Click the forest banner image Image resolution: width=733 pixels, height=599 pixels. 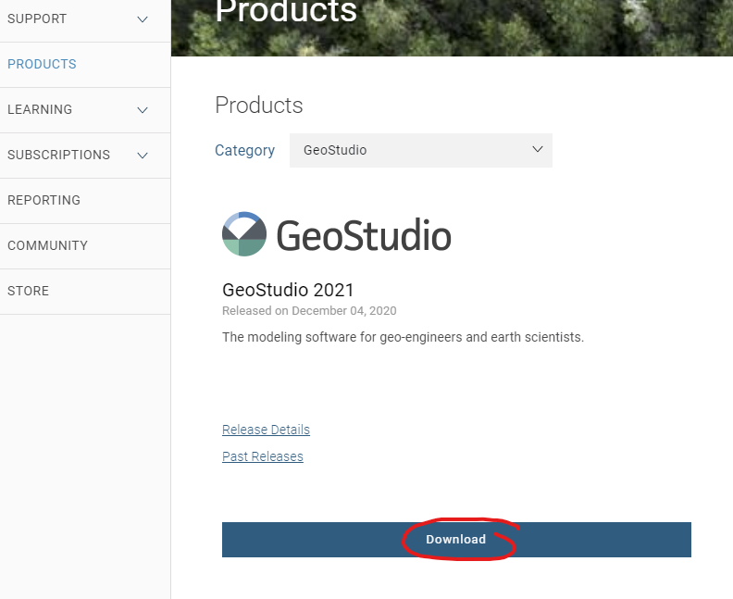click(x=452, y=28)
